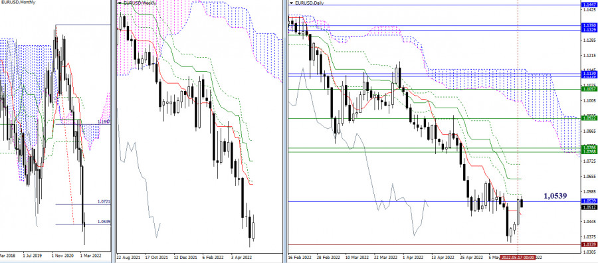Select the large 1,0539 text annotation
598x263 pixels.
tap(555, 196)
